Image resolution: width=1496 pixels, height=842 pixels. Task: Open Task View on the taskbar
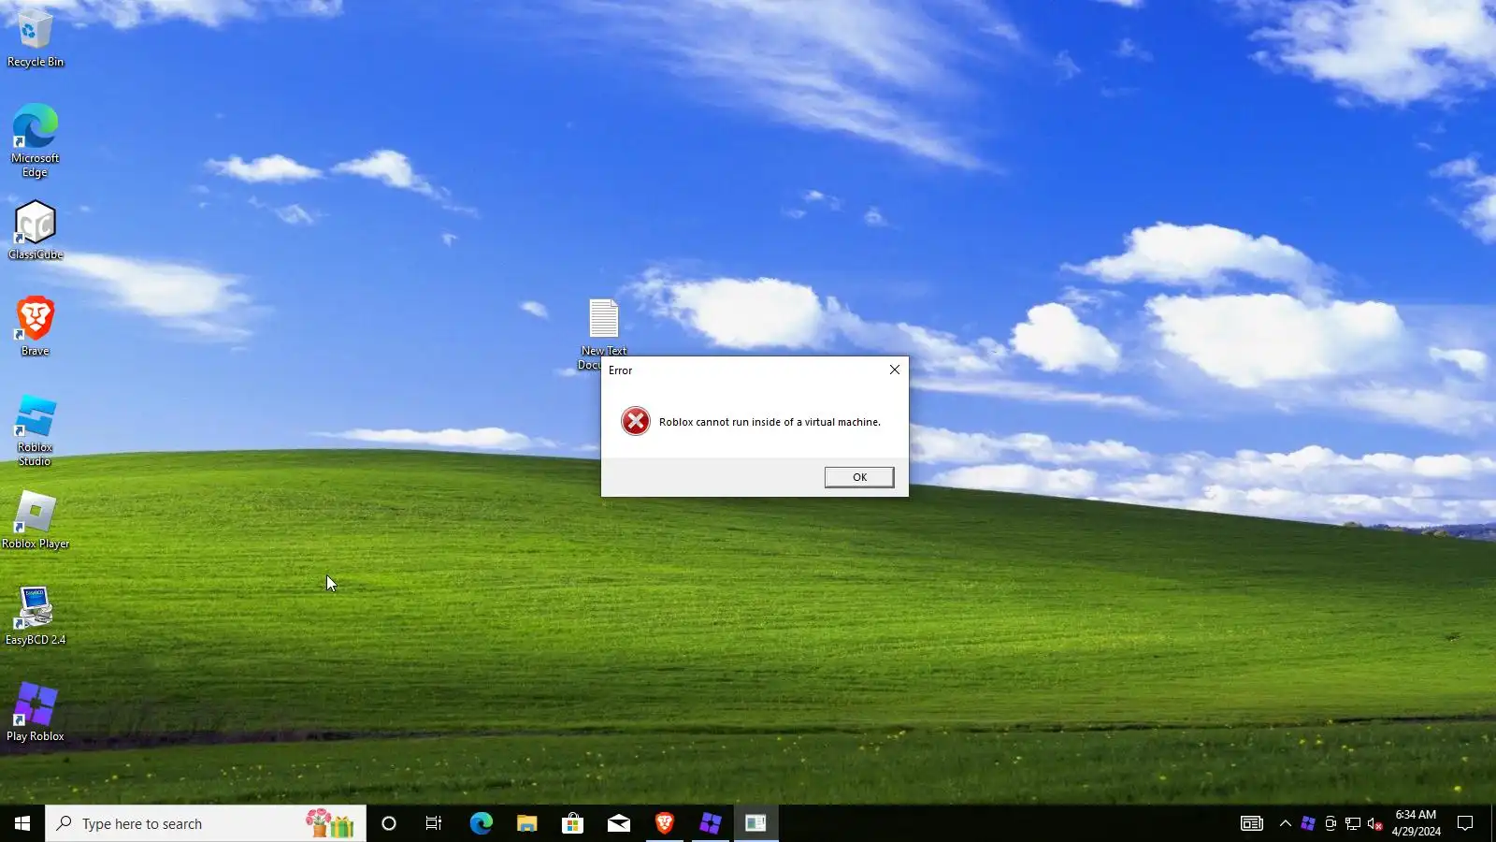434,823
